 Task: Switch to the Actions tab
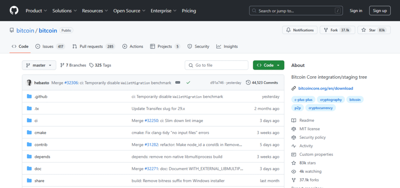133,47
